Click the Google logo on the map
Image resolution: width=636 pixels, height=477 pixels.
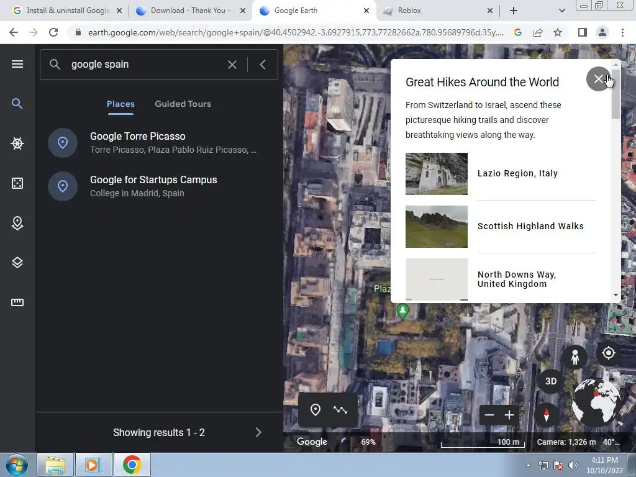(x=312, y=442)
